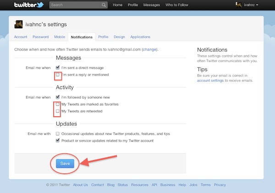Open Terms footer link
Viewport: 275px width, 193px height.
[x=205, y=185]
